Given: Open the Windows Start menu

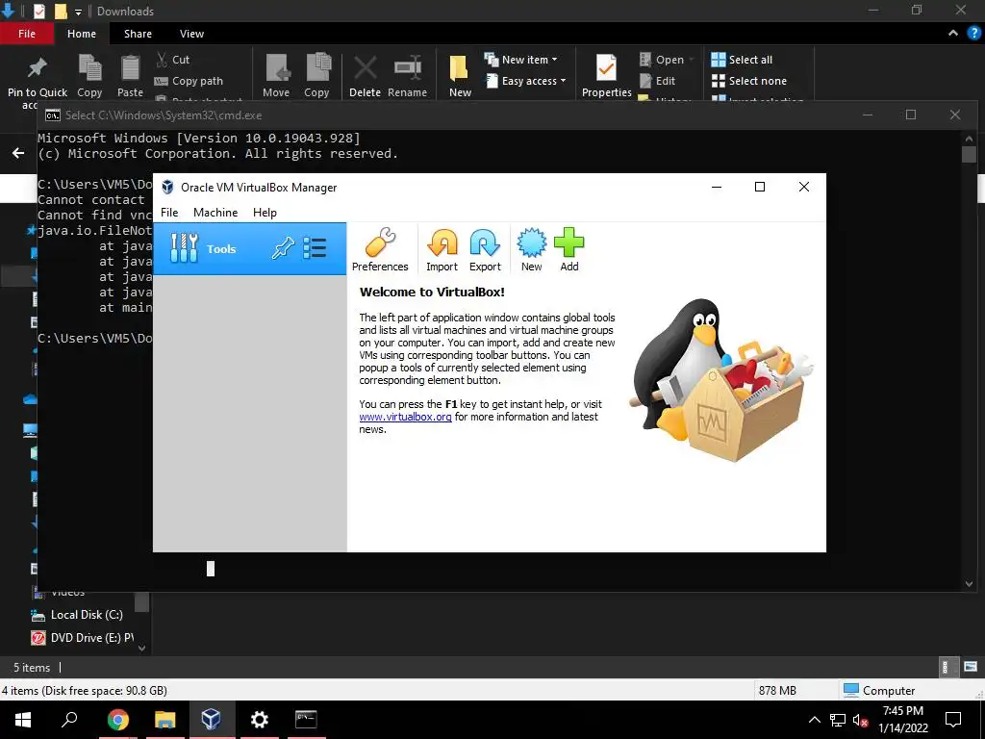Looking at the screenshot, I should point(23,719).
